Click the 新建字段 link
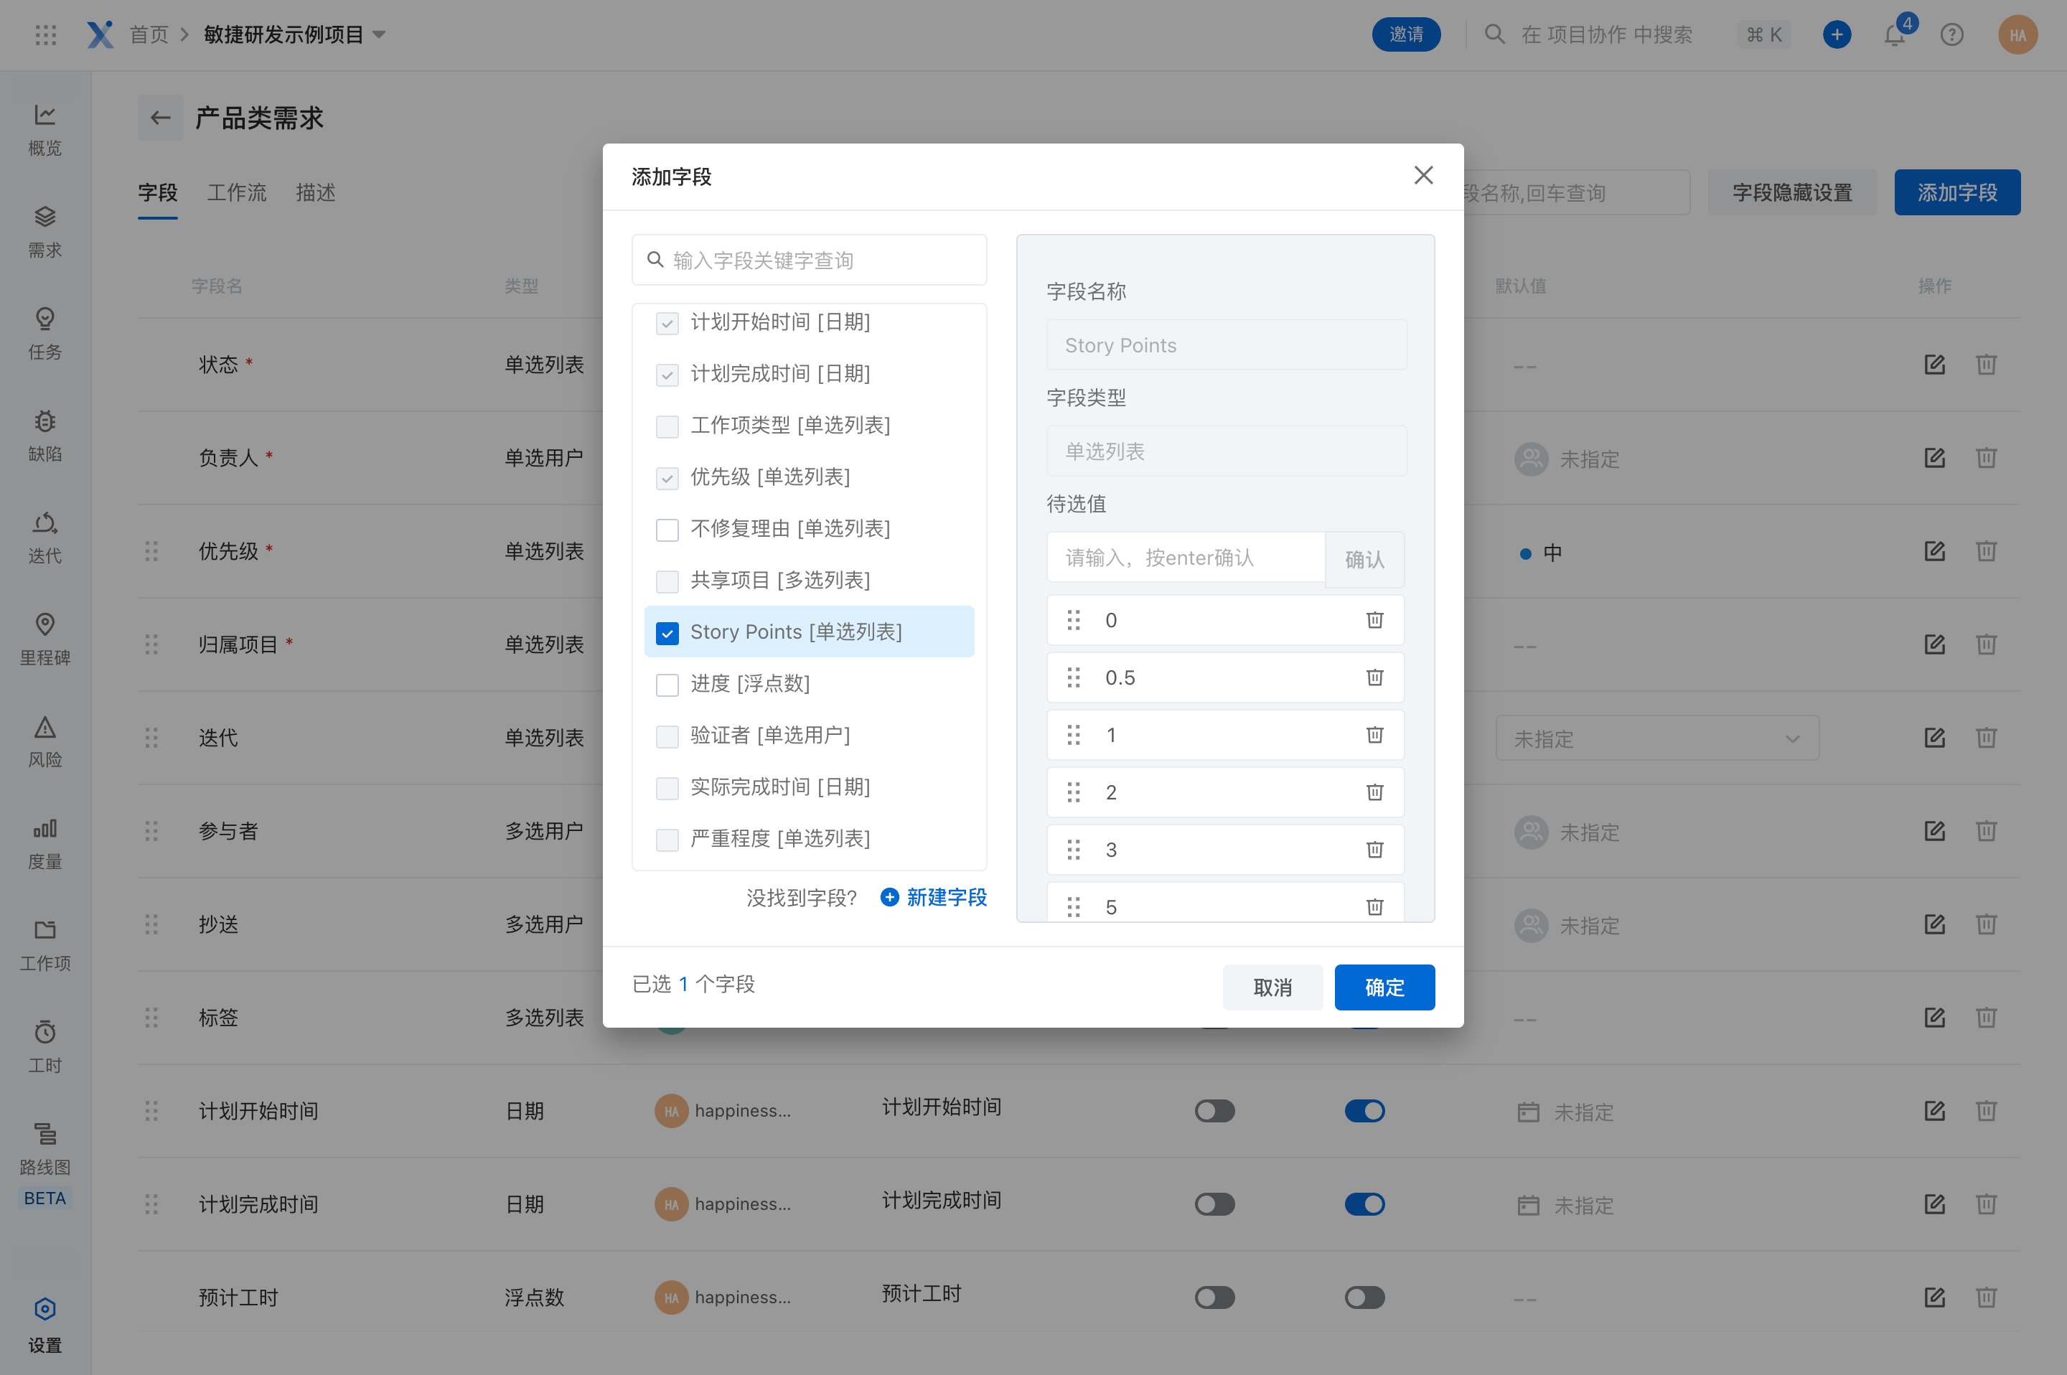 pyautogui.click(x=934, y=897)
